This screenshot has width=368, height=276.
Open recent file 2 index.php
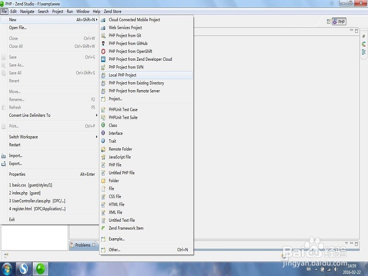(50, 193)
